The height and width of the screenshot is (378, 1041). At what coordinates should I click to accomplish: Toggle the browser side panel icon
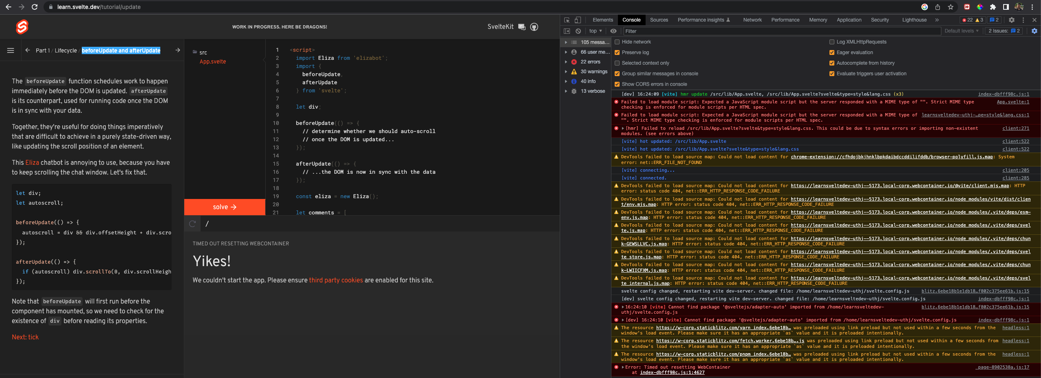(x=1006, y=7)
